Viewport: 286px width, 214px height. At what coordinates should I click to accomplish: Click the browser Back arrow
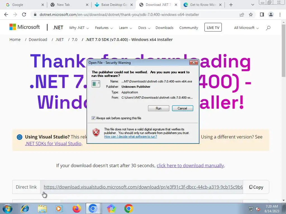coord(6,14)
